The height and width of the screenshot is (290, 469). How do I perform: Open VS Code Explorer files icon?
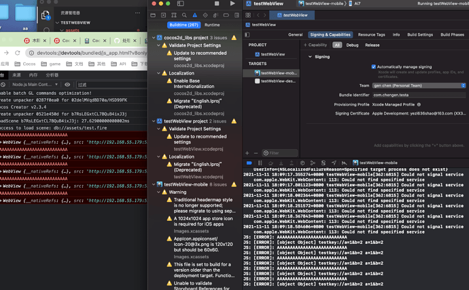[46, 14]
